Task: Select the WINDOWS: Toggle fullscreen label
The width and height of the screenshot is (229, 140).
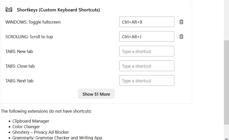Action: [33, 22]
